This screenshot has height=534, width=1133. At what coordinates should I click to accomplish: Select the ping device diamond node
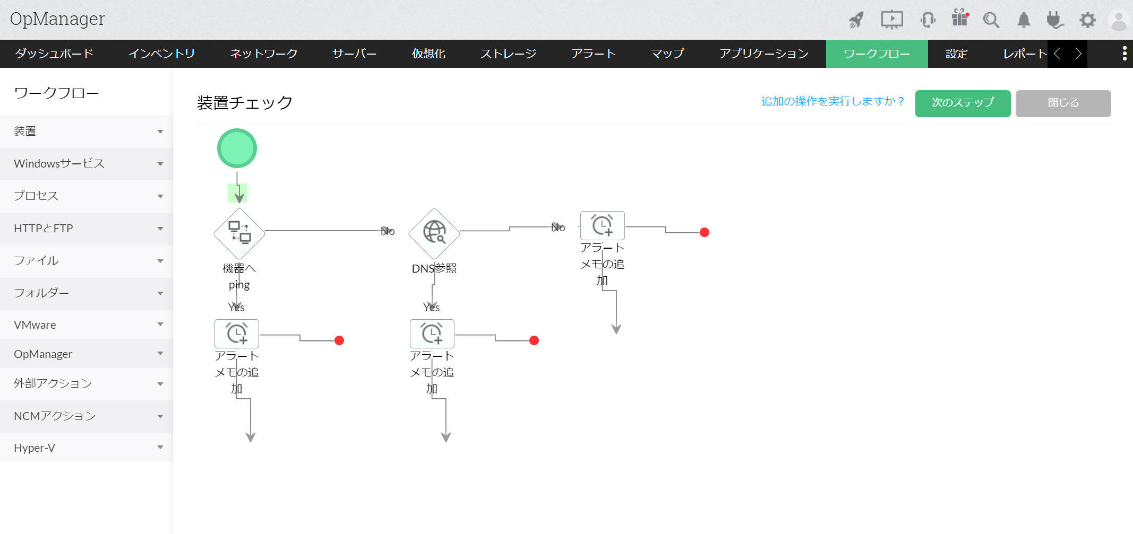(239, 233)
